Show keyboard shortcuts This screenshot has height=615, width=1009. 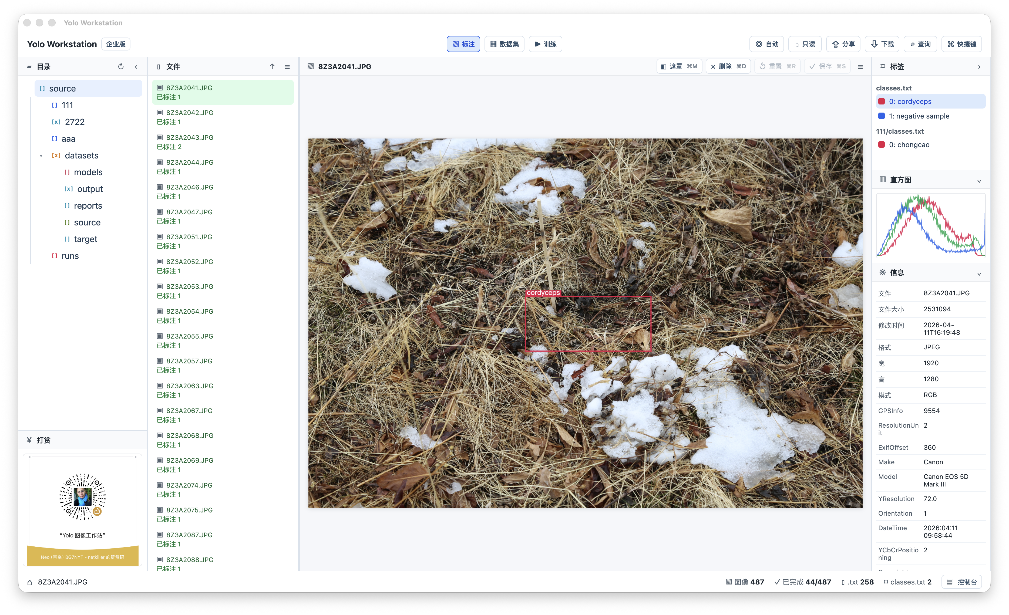click(961, 44)
